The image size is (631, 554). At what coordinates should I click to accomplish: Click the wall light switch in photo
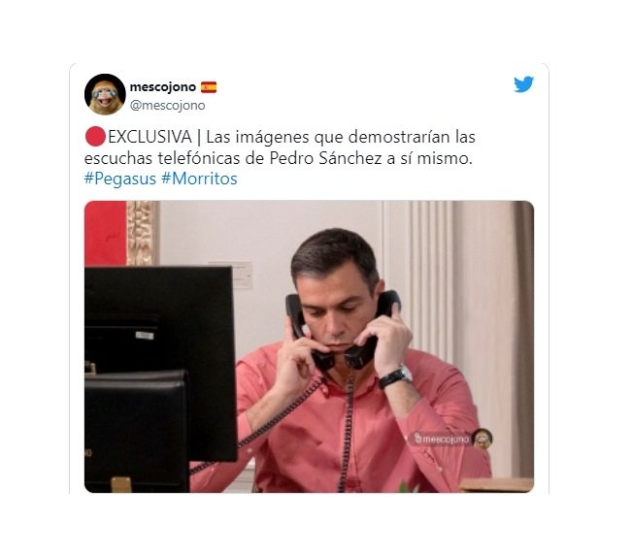click(x=243, y=276)
